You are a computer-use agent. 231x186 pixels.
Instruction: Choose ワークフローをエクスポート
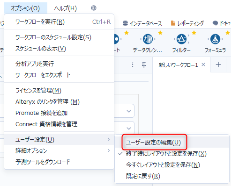(59, 75)
